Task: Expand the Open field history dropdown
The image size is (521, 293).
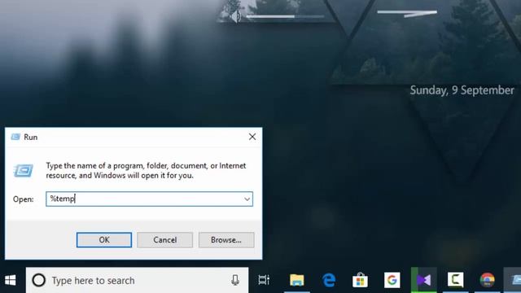Action: click(247, 199)
